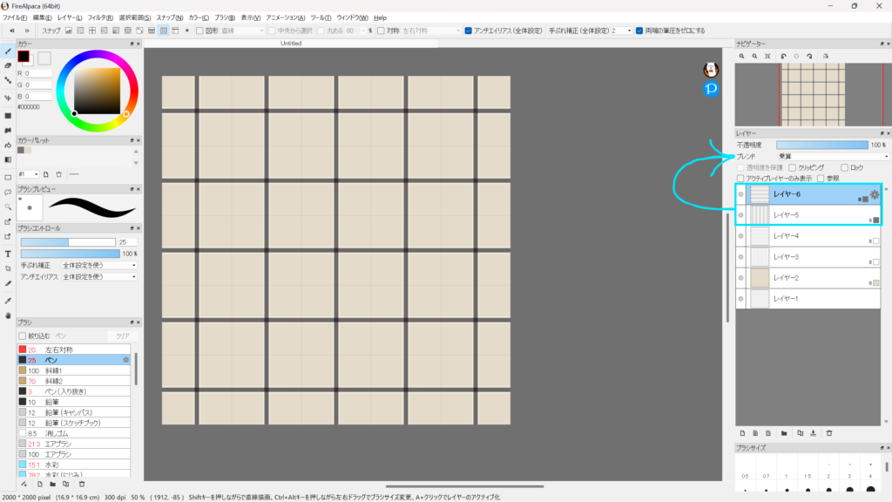Open the pixiv icon on canvas corner

[x=711, y=89]
